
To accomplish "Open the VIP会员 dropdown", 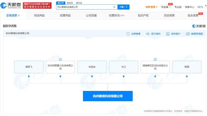I will pyautogui.click(x=151, y=7).
